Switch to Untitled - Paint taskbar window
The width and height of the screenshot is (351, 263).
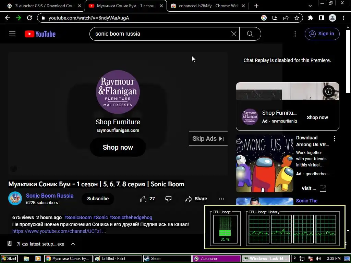[x=118, y=259]
